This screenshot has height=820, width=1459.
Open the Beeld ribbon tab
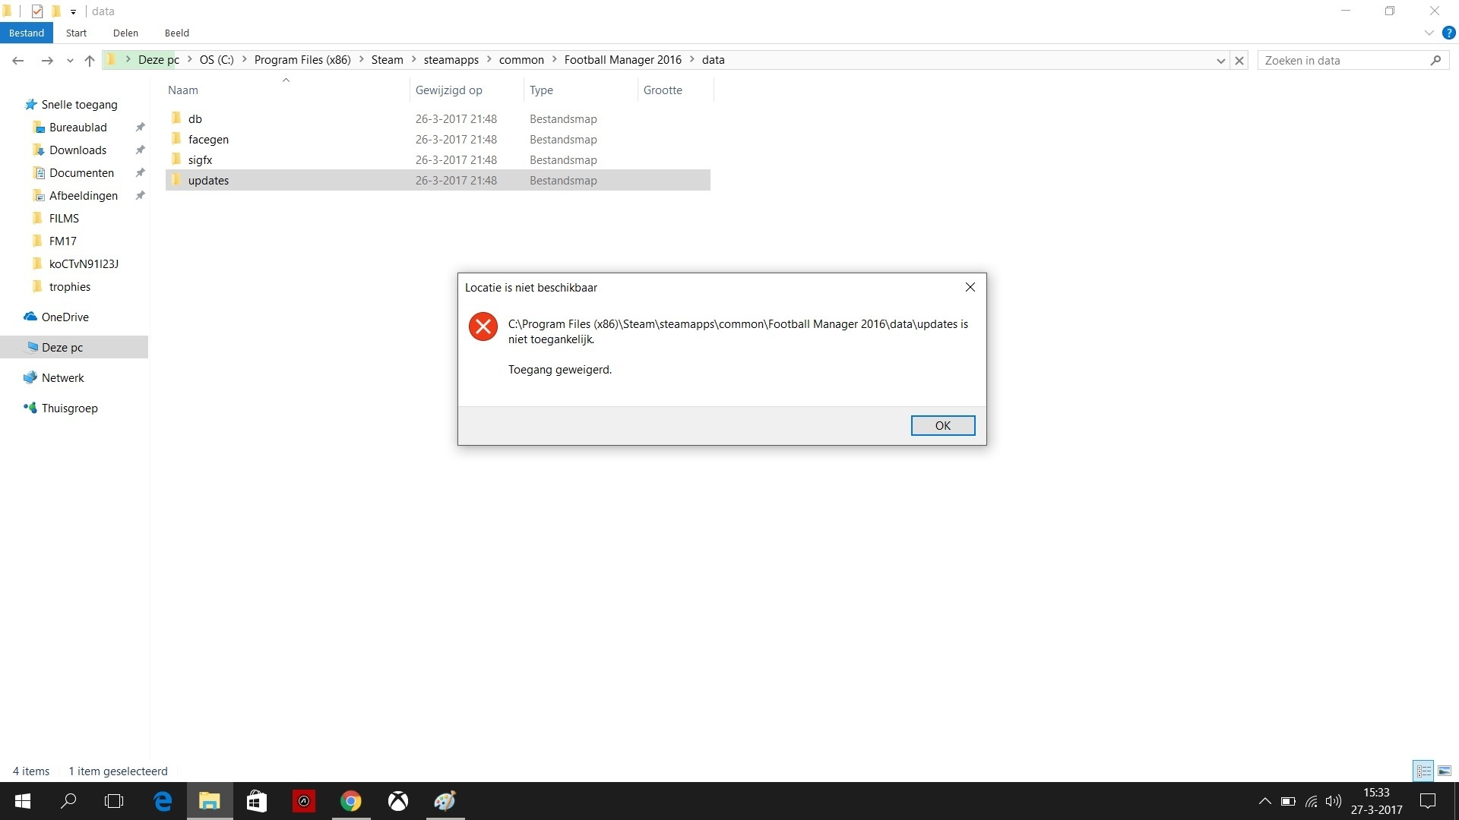pos(176,33)
